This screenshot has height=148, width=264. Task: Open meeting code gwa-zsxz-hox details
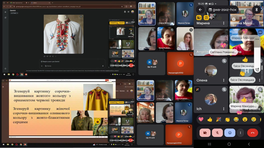click(x=222, y=10)
